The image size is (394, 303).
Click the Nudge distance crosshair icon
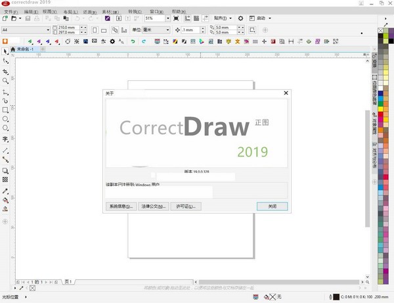(x=177, y=30)
